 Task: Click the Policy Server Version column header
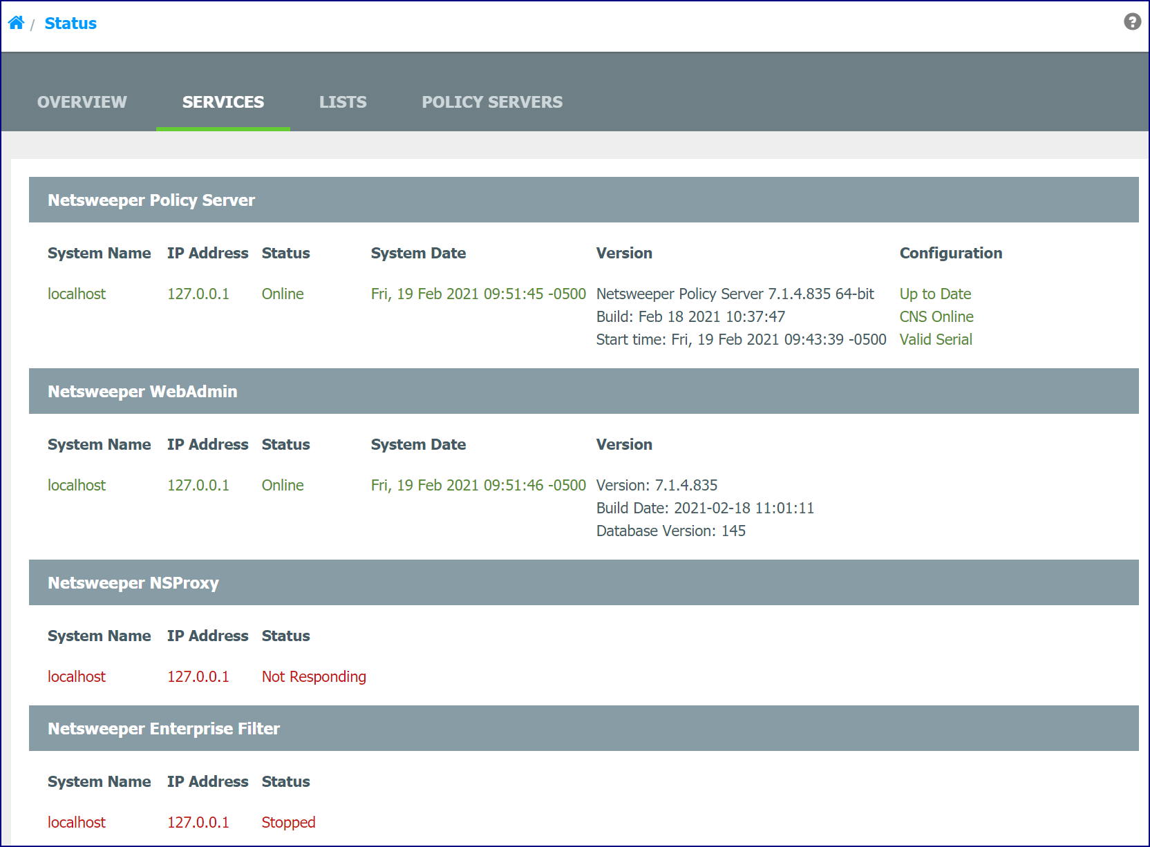(x=624, y=253)
